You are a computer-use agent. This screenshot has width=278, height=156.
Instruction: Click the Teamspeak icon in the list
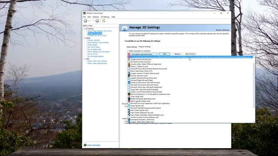point(129,120)
